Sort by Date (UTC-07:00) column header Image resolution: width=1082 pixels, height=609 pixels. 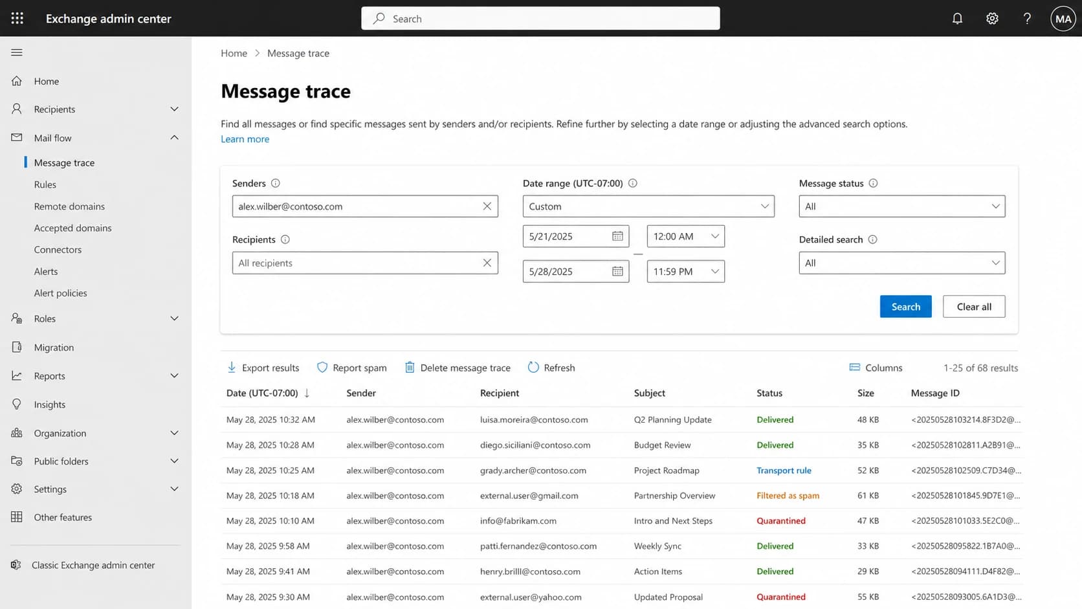[268, 393]
